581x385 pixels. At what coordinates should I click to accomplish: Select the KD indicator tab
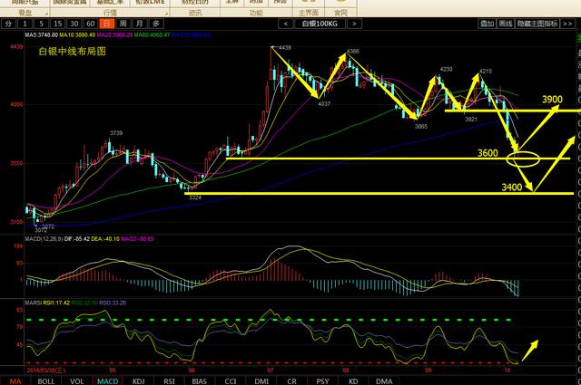(353, 381)
